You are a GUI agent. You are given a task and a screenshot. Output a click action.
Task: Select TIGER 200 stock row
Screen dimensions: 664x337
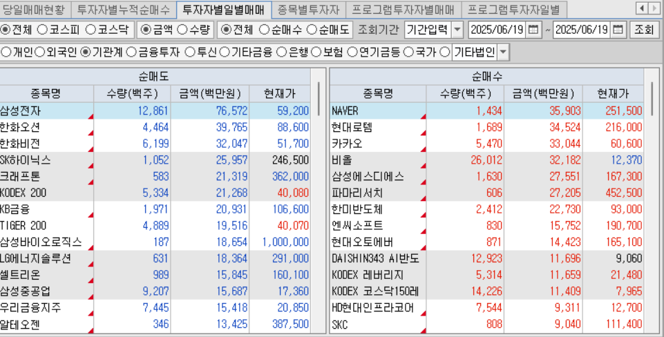(x=155, y=226)
